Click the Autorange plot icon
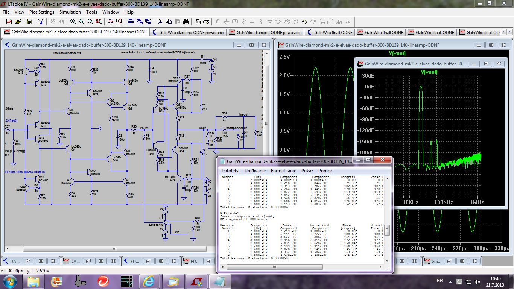The height and width of the screenshot is (289, 514). tap(119, 21)
